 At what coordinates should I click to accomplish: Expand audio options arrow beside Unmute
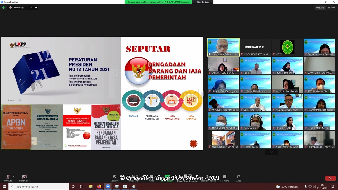coord(14,177)
